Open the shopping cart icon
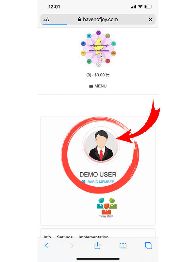Image resolution: width=196 pixels, height=262 pixels. pyautogui.click(x=108, y=75)
